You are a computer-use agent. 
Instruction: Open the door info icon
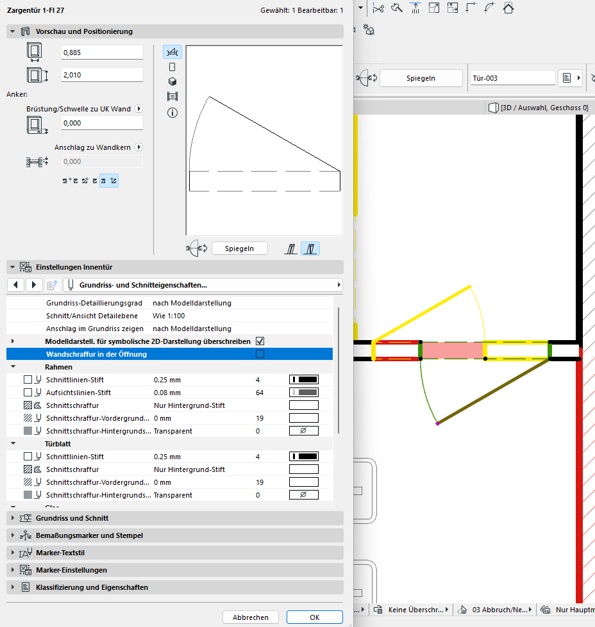click(x=172, y=113)
